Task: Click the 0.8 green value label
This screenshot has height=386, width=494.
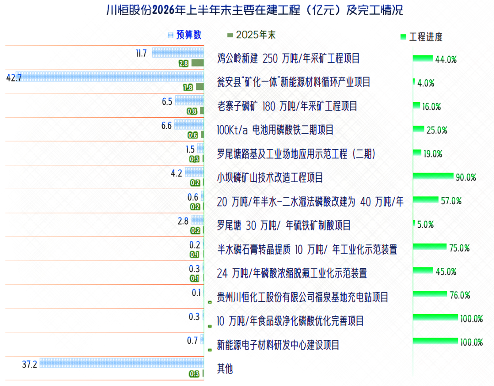Action: click(192, 111)
